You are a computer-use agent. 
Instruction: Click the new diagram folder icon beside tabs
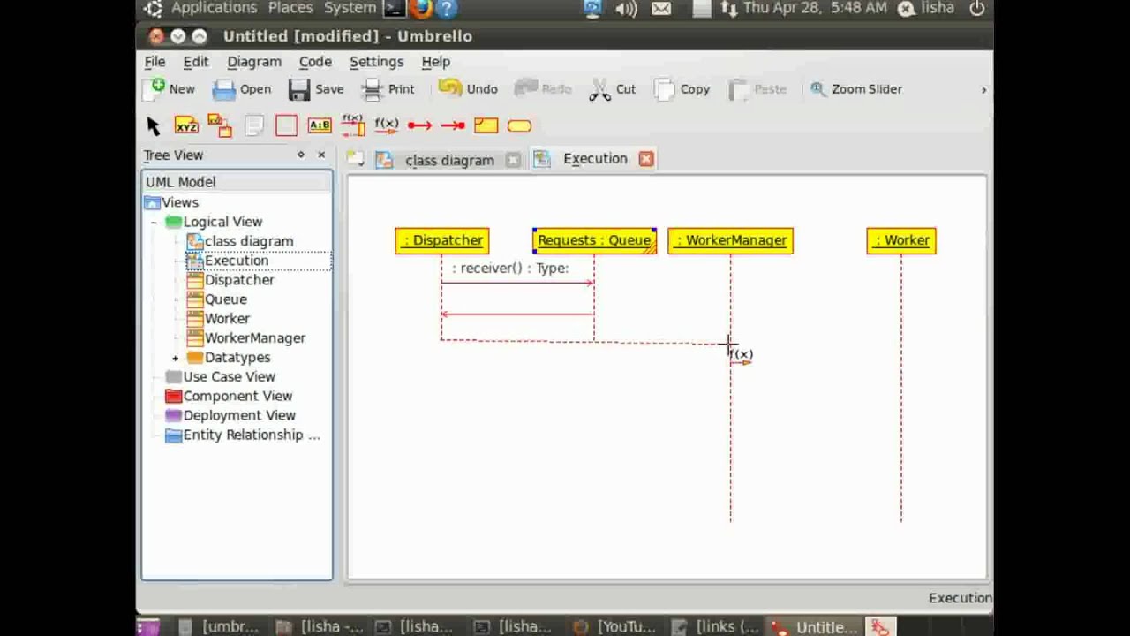pos(355,159)
